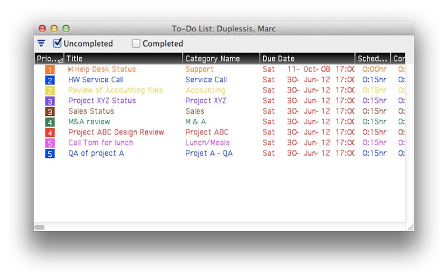Minimize window with yellow button
This screenshot has height=280, width=448.
click(54, 29)
